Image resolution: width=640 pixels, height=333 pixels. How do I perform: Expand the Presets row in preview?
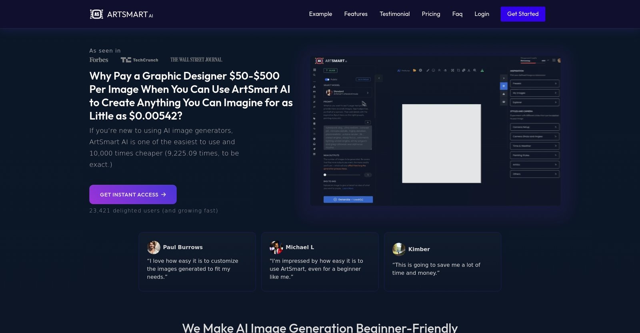coord(535,84)
